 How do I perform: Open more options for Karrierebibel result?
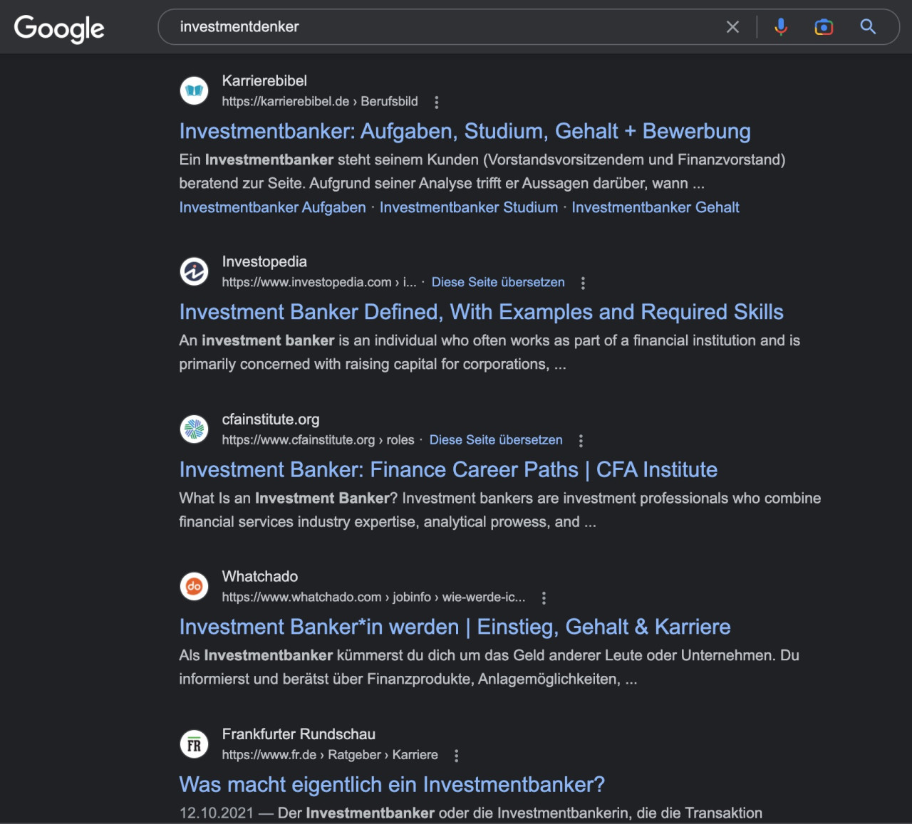[437, 102]
